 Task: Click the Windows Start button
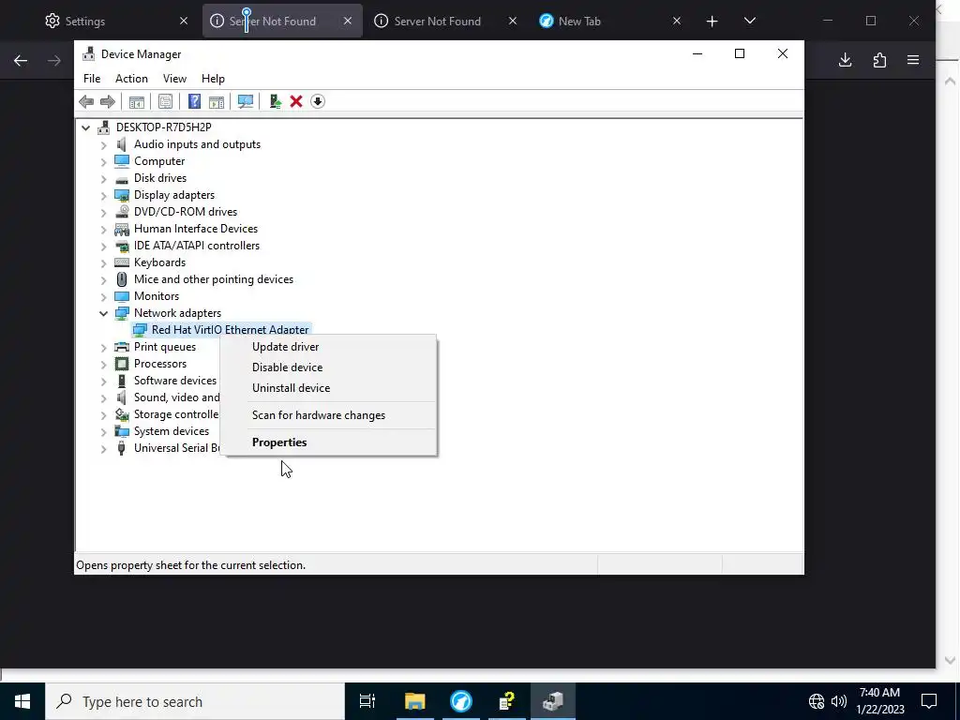pos(22,701)
